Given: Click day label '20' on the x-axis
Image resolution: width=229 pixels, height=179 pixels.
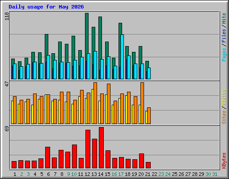Looking at the screenshot, I should point(141,174).
